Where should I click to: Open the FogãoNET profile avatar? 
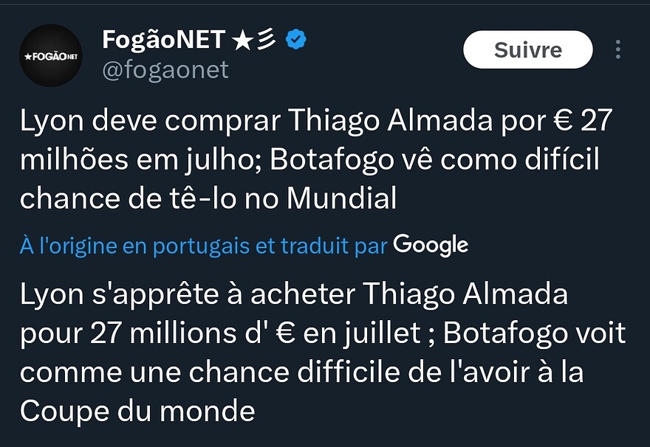pos(51,55)
